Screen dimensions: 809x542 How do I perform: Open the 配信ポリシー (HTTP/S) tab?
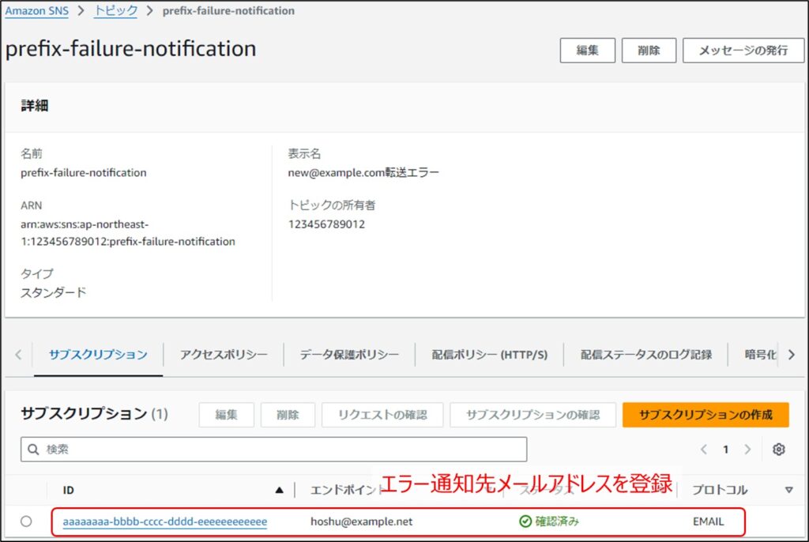click(x=489, y=355)
